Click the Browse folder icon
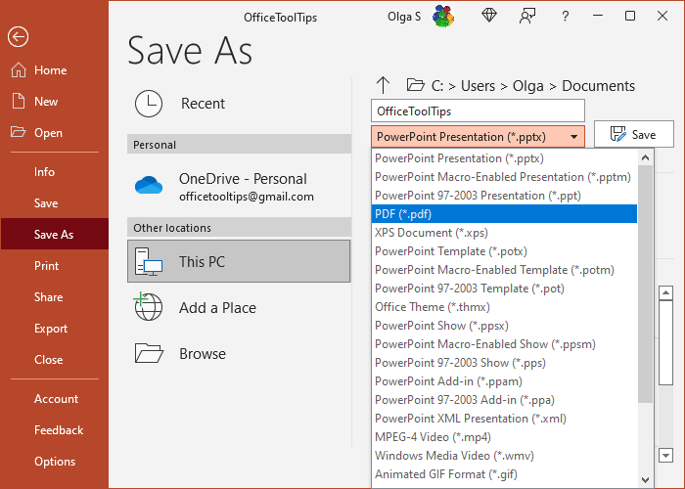The image size is (685, 489). click(x=149, y=353)
